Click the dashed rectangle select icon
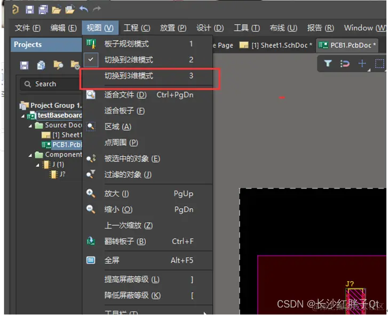The width and height of the screenshot is (388, 315). [x=379, y=64]
